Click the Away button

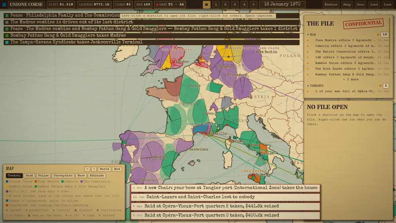(347, 5)
